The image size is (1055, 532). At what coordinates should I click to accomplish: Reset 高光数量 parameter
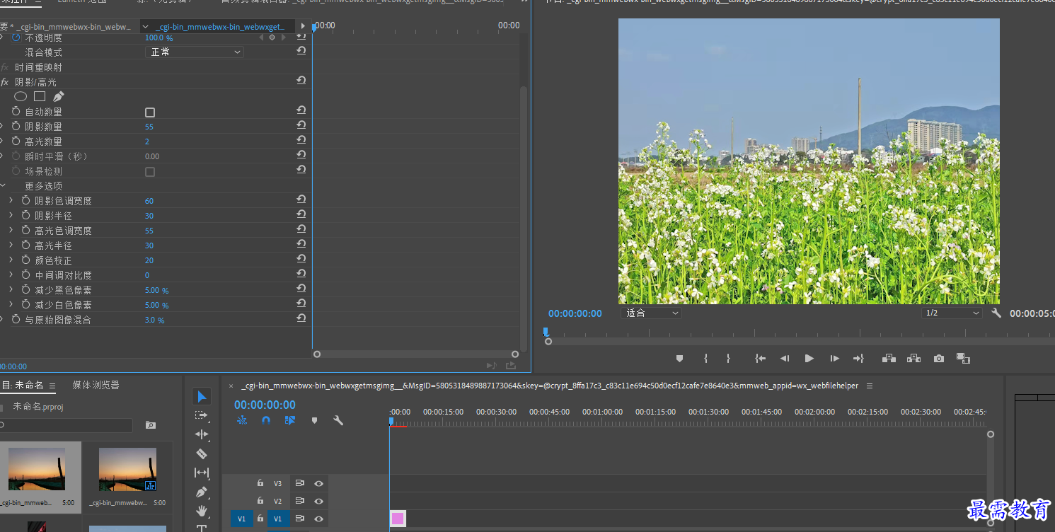tap(301, 140)
